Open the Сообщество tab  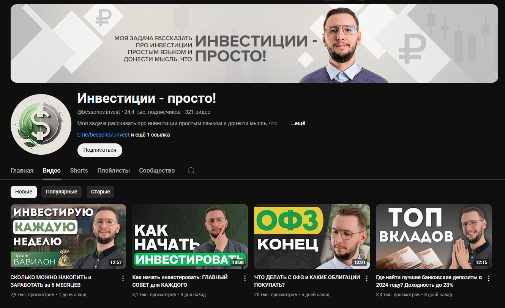pos(157,171)
